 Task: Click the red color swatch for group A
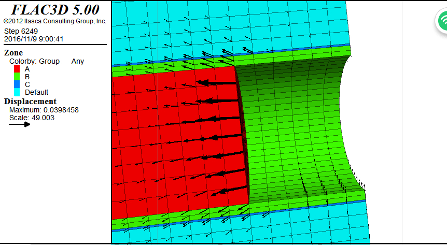[17, 69]
